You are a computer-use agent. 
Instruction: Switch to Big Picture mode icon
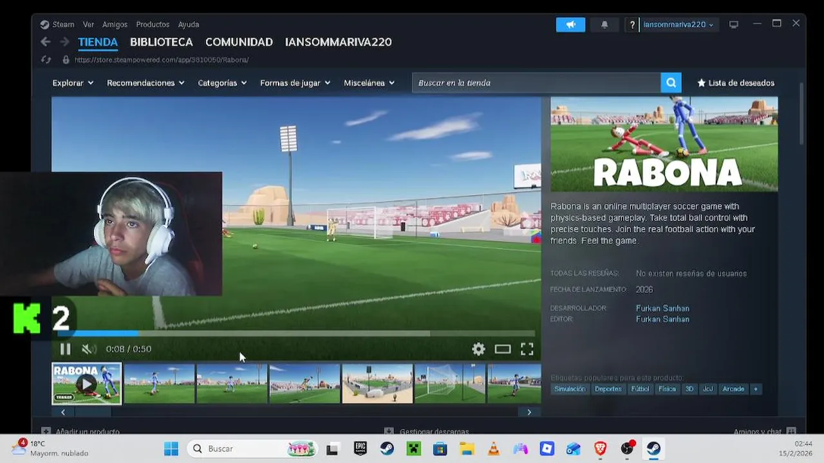point(734,24)
